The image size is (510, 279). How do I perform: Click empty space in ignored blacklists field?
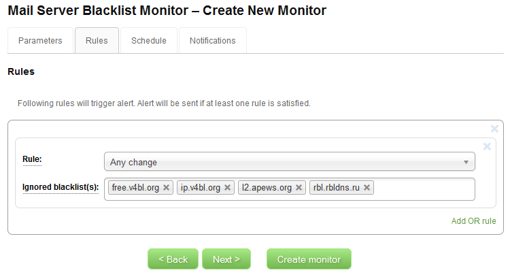pyautogui.click(x=422, y=188)
